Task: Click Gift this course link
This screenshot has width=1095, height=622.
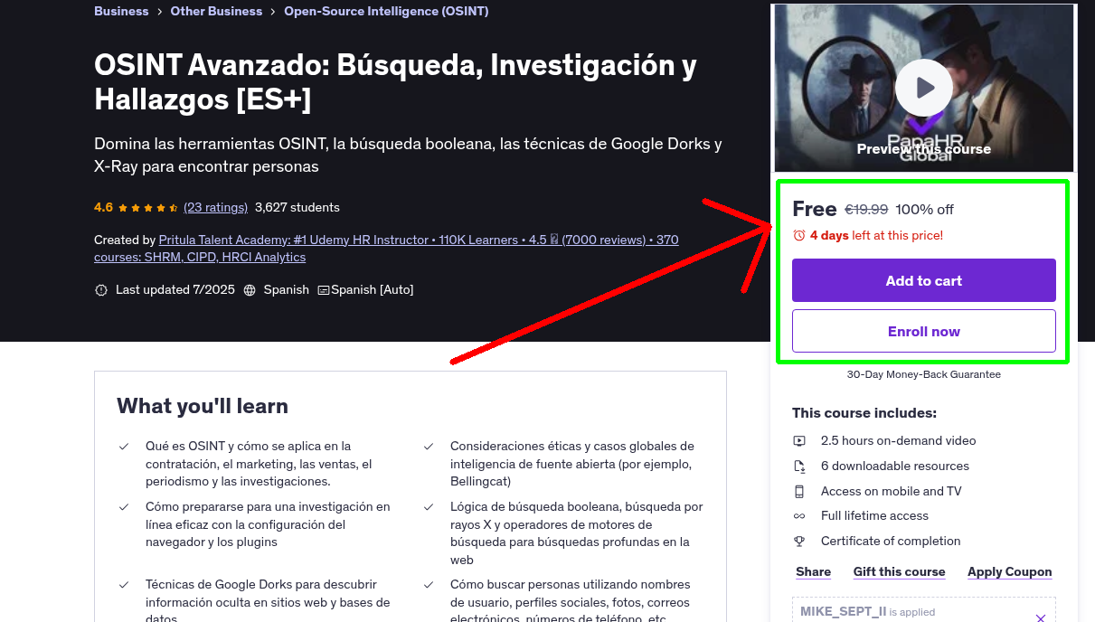Action: 899,571
